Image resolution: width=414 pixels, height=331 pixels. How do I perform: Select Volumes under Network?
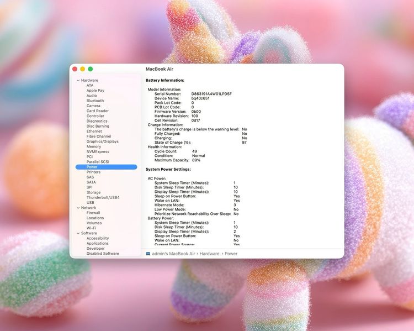(x=94, y=223)
